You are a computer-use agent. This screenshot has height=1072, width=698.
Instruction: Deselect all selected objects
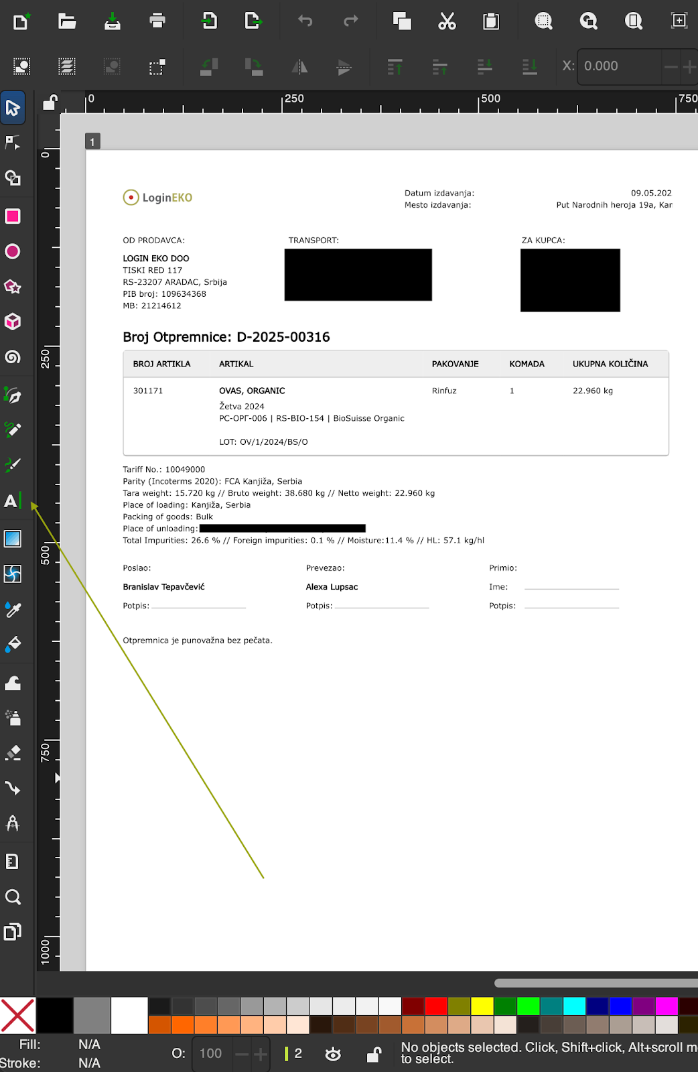(x=112, y=66)
